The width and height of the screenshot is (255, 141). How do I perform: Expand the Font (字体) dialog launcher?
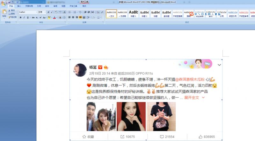pyautogui.click(x=66, y=22)
